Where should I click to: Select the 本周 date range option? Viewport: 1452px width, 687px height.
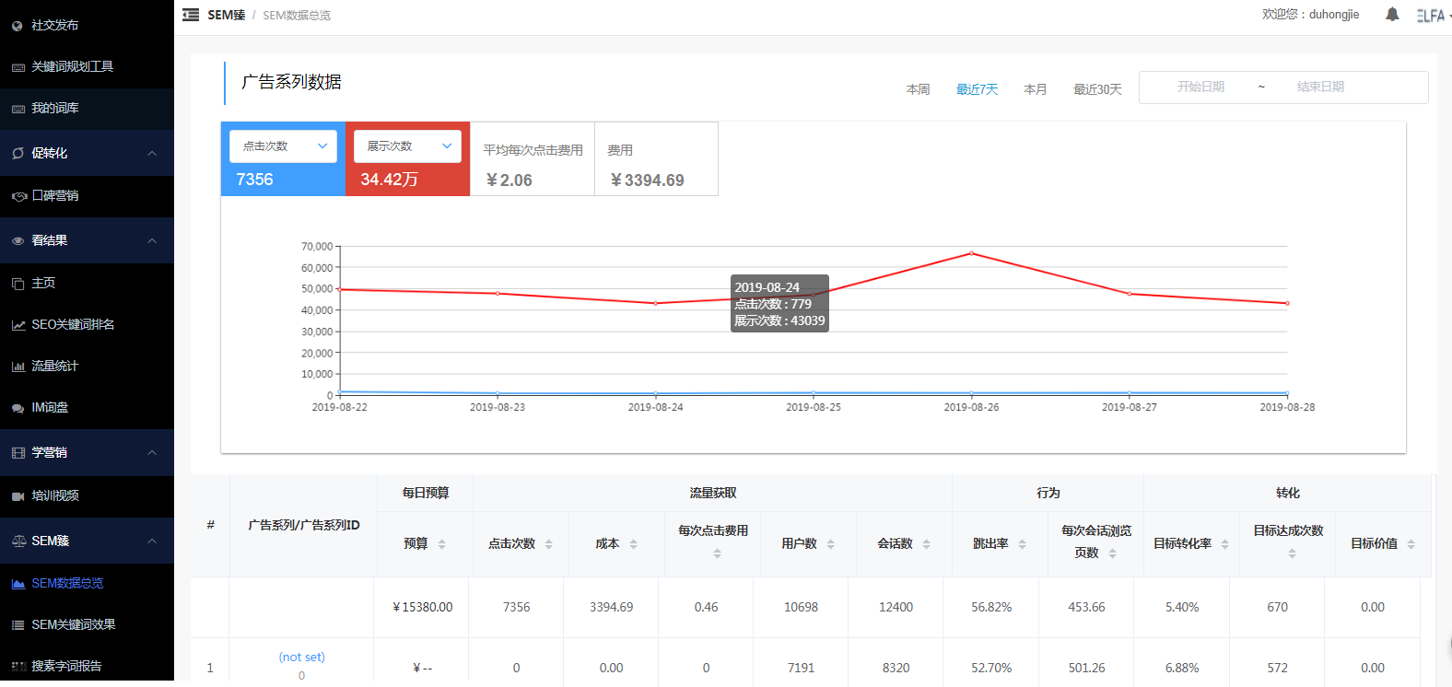918,89
